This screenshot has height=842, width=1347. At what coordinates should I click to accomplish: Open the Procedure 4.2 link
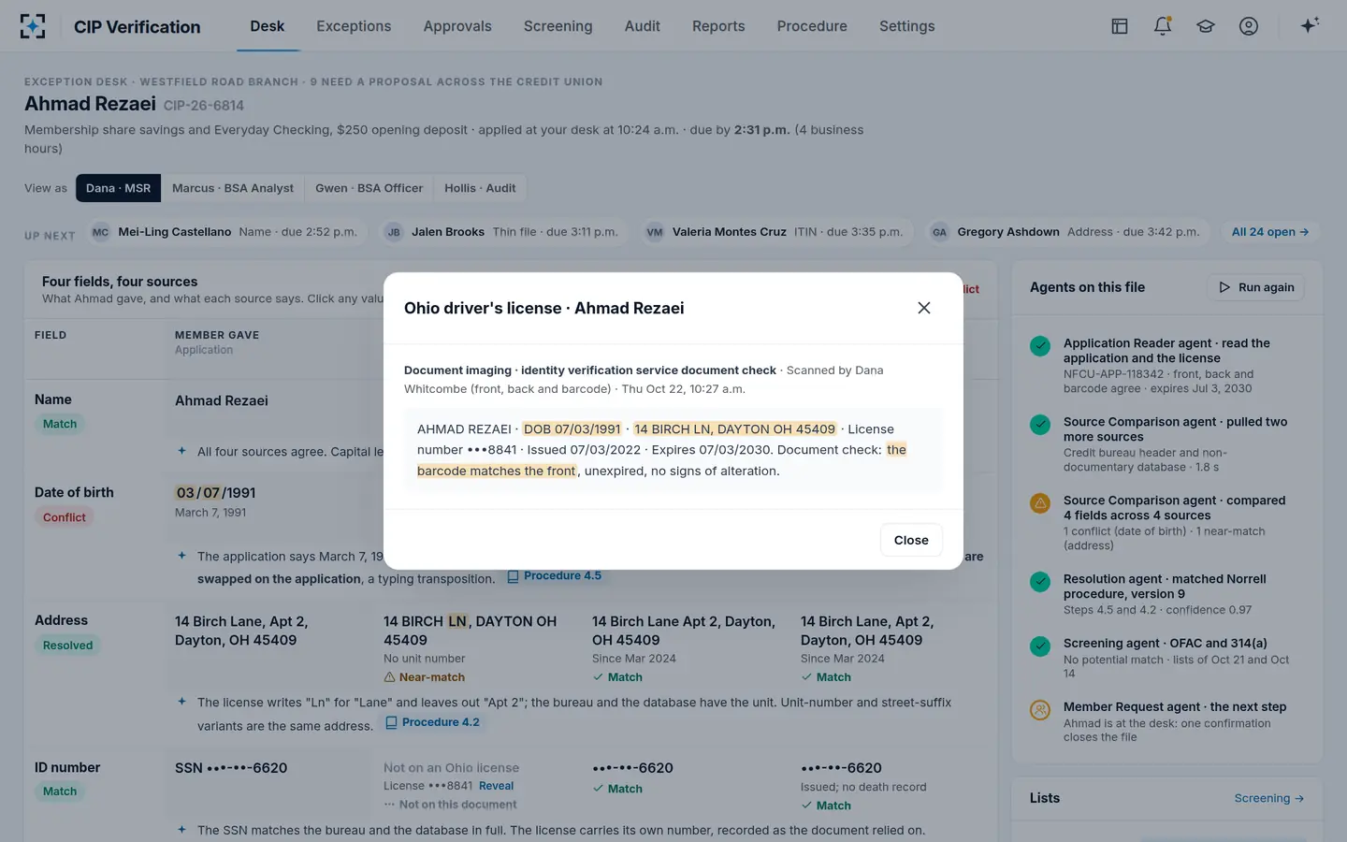tap(432, 722)
